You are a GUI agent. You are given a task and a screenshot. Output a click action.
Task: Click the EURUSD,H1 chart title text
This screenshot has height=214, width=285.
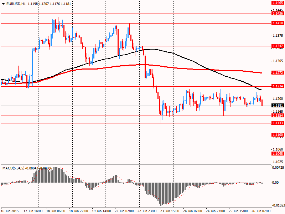(x=16, y=4)
